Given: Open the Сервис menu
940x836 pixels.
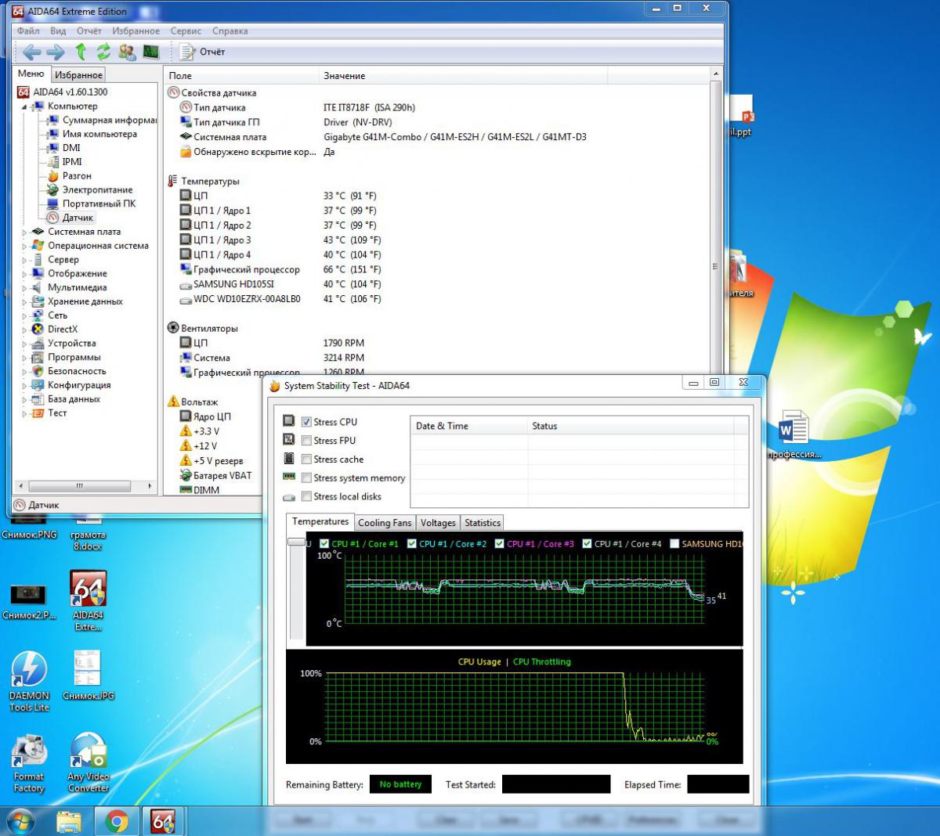Looking at the screenshot, I should [x=186, y=31].
